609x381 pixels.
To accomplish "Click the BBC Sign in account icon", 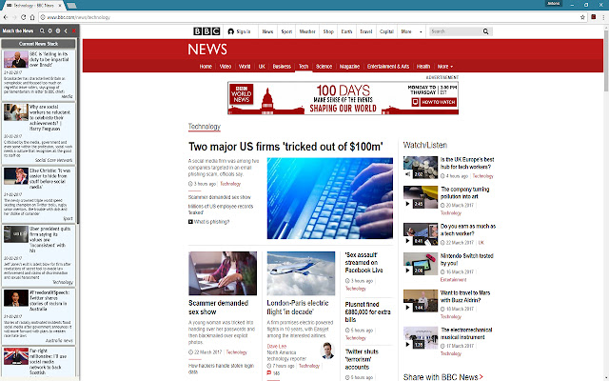I will 230,31.
